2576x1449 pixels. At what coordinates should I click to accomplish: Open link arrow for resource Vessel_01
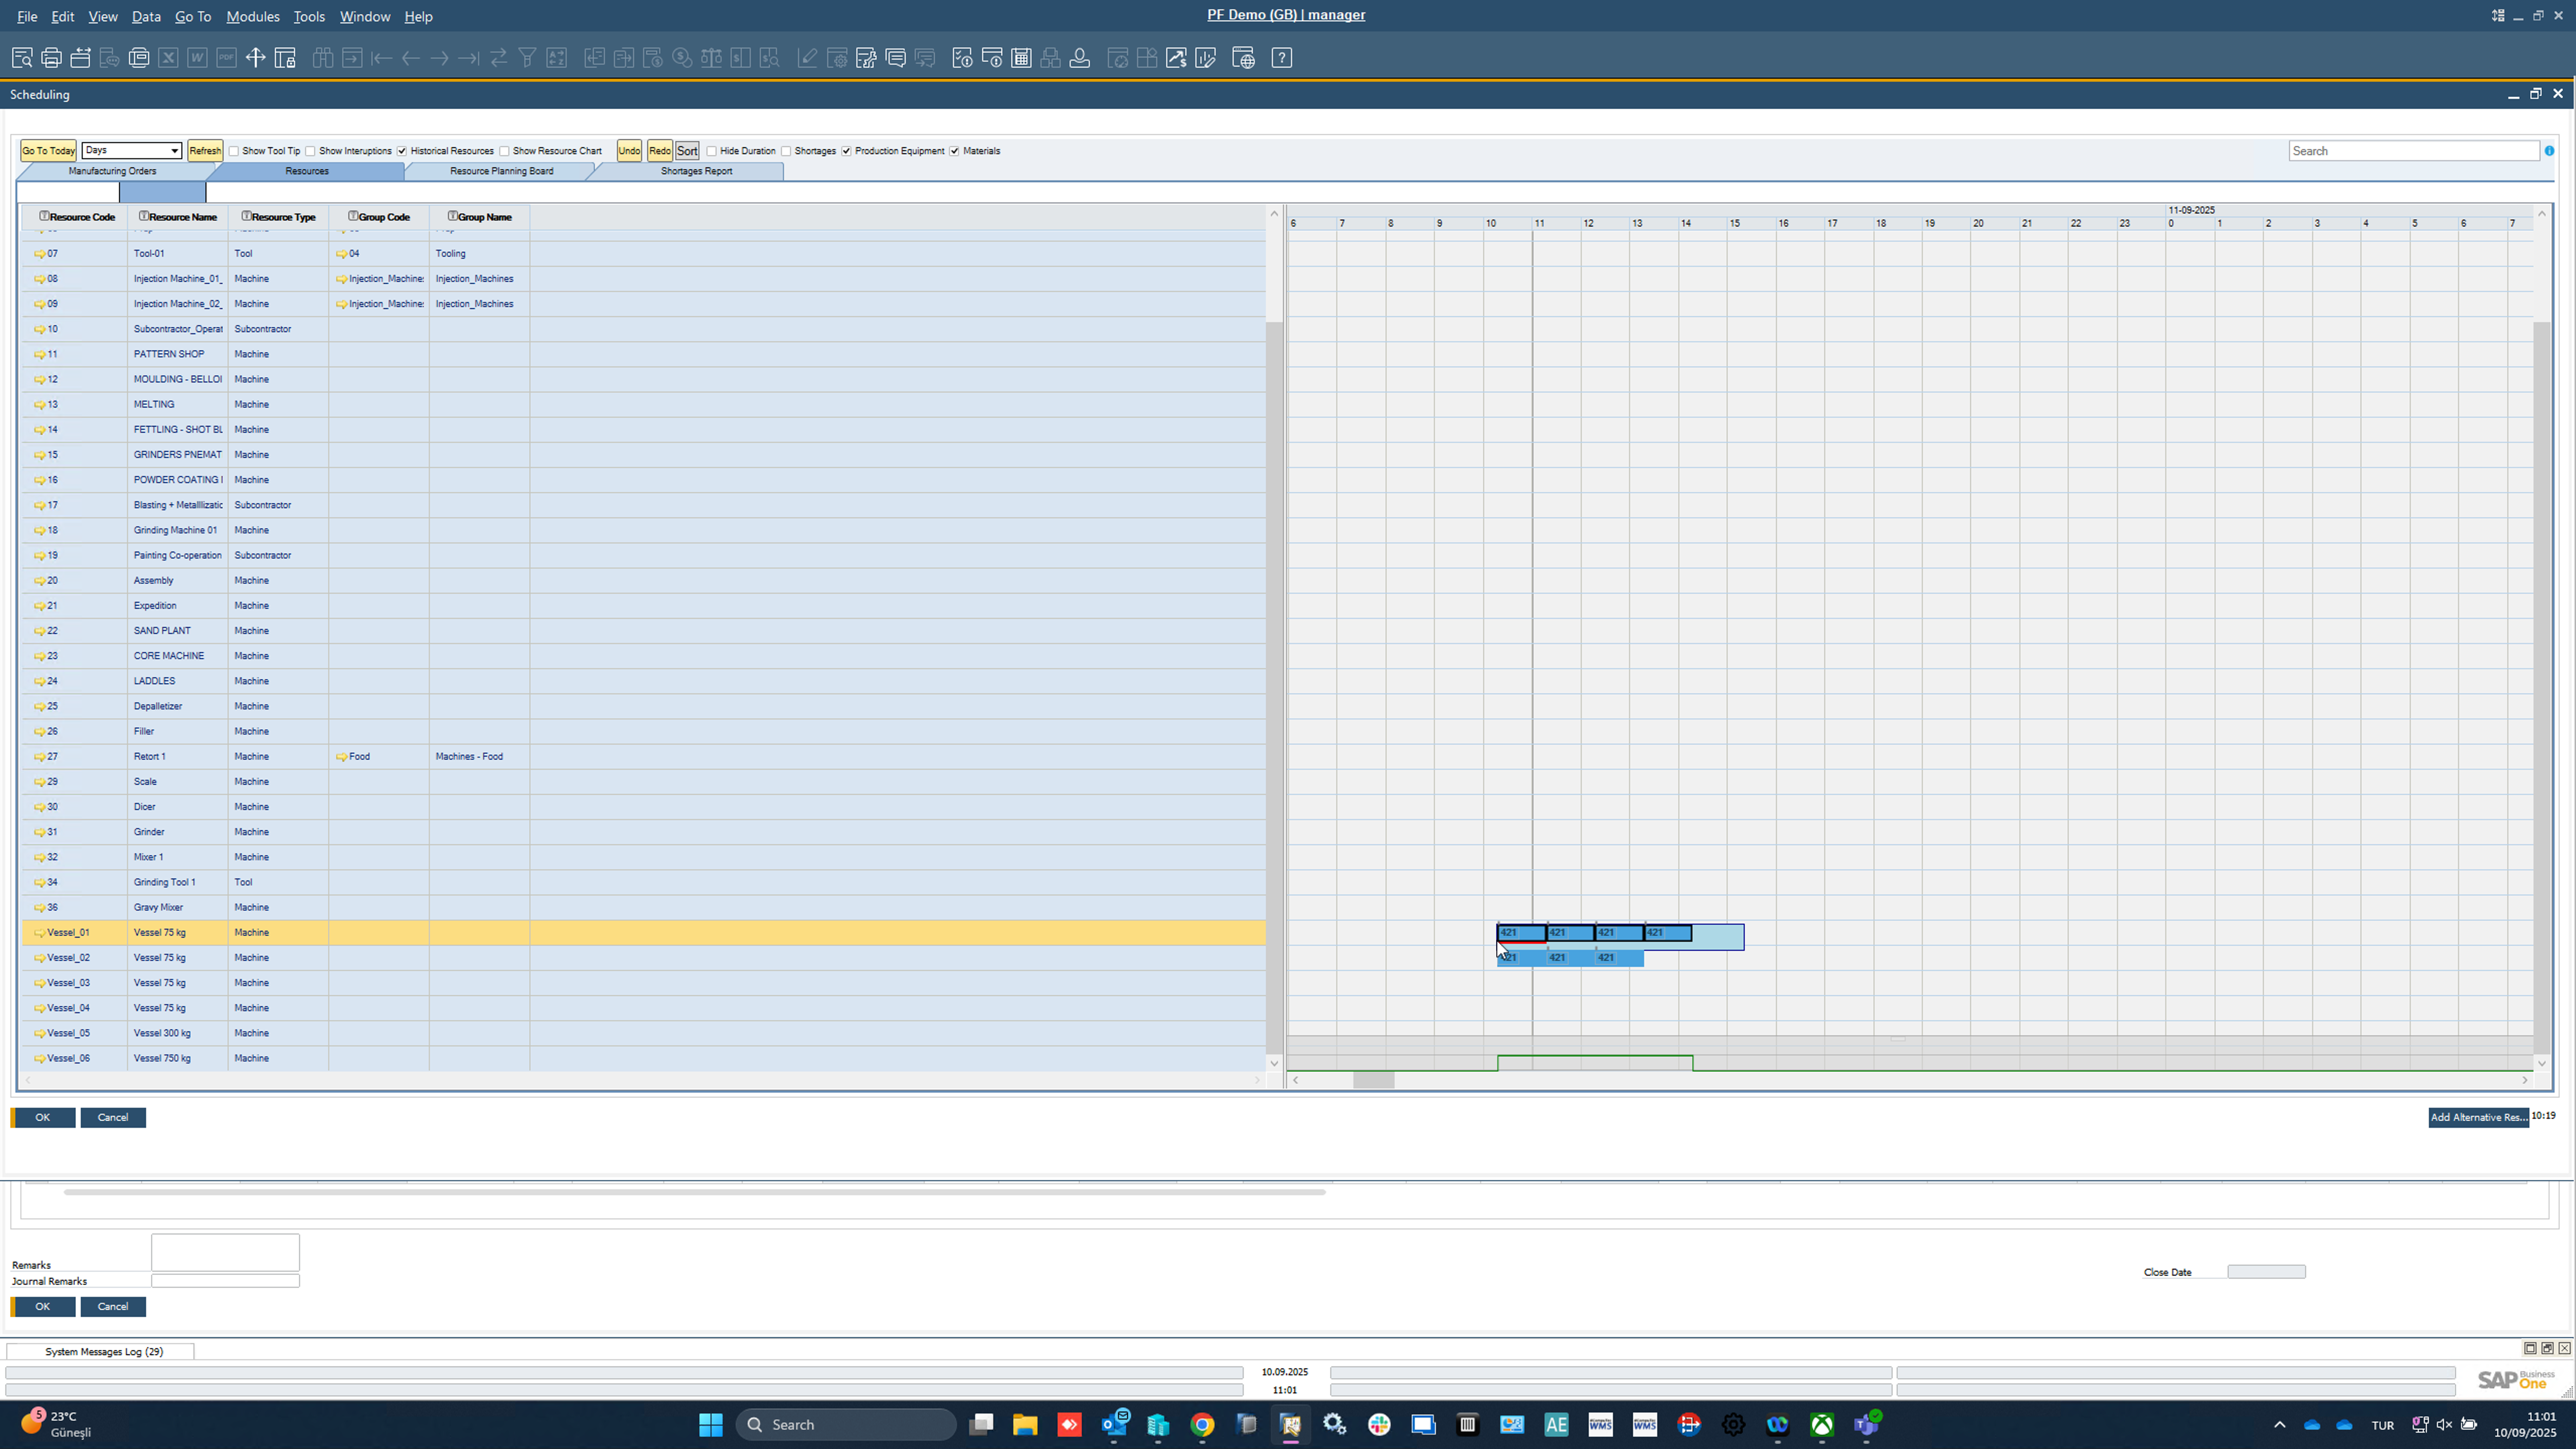pos(40,933)
